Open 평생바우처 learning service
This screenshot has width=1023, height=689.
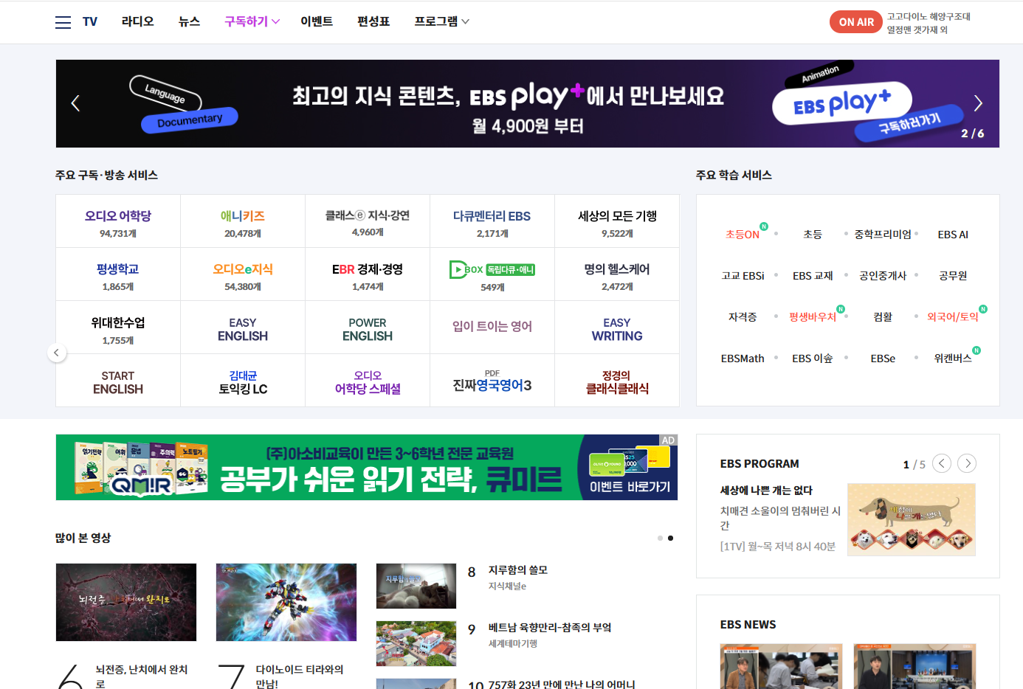tap(813, 316)
